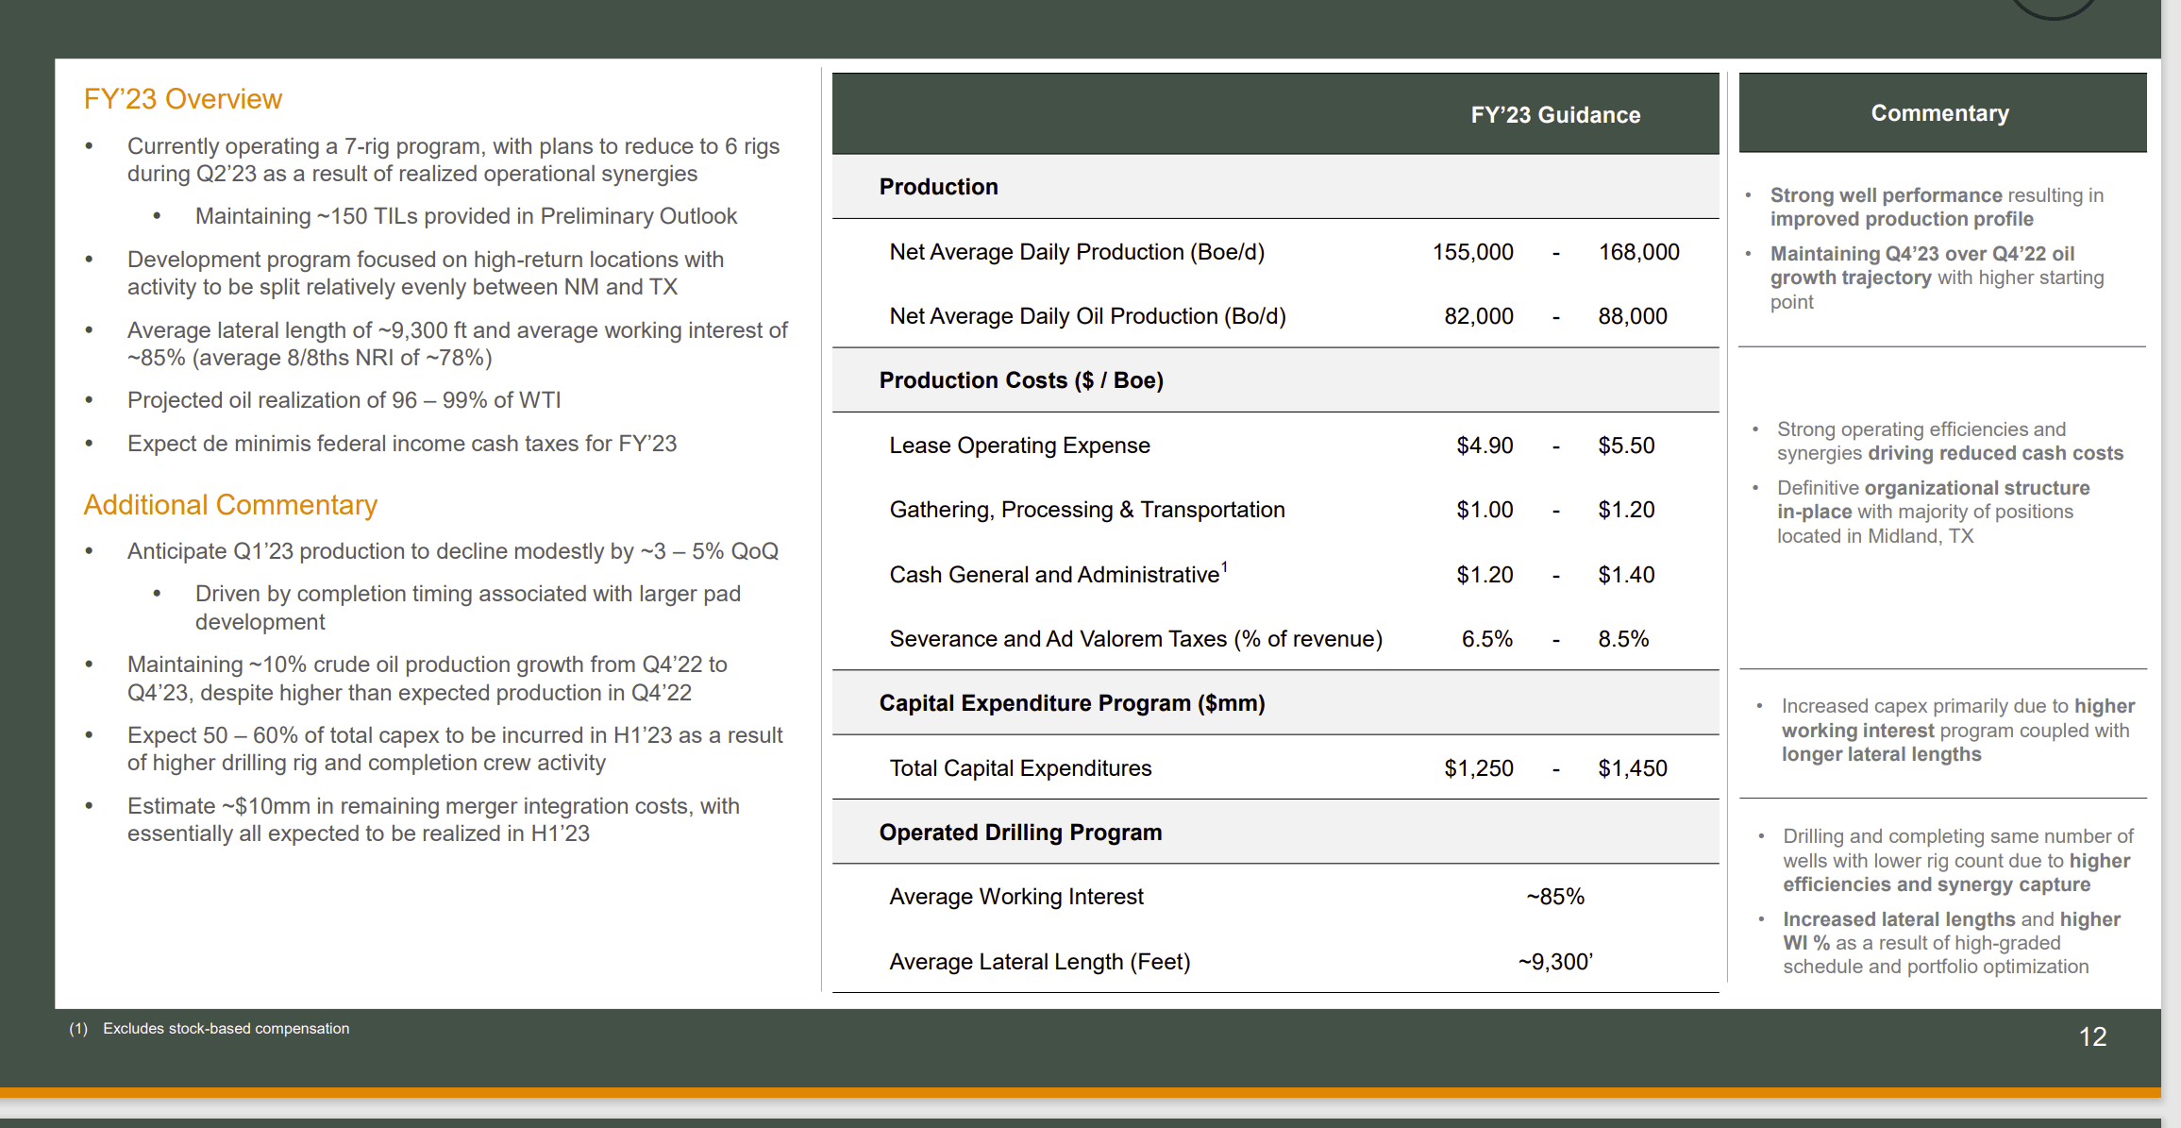Viewport: 2181px width, 1128px height.
Task: Select the 6.5% value
Action: [1487, 639]
